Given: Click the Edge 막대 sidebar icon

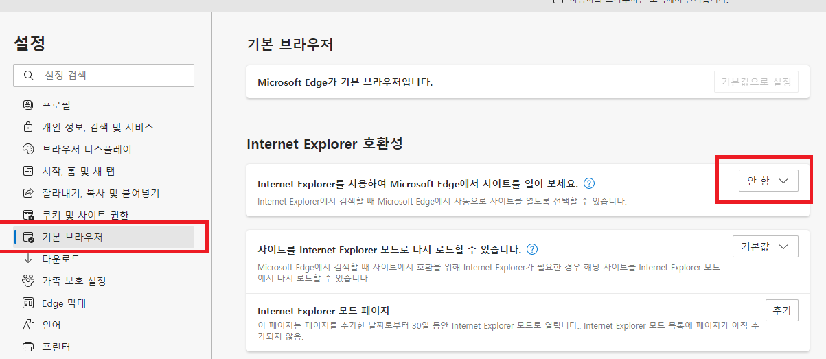Looking at the screenshot, I should pos(28,303).
